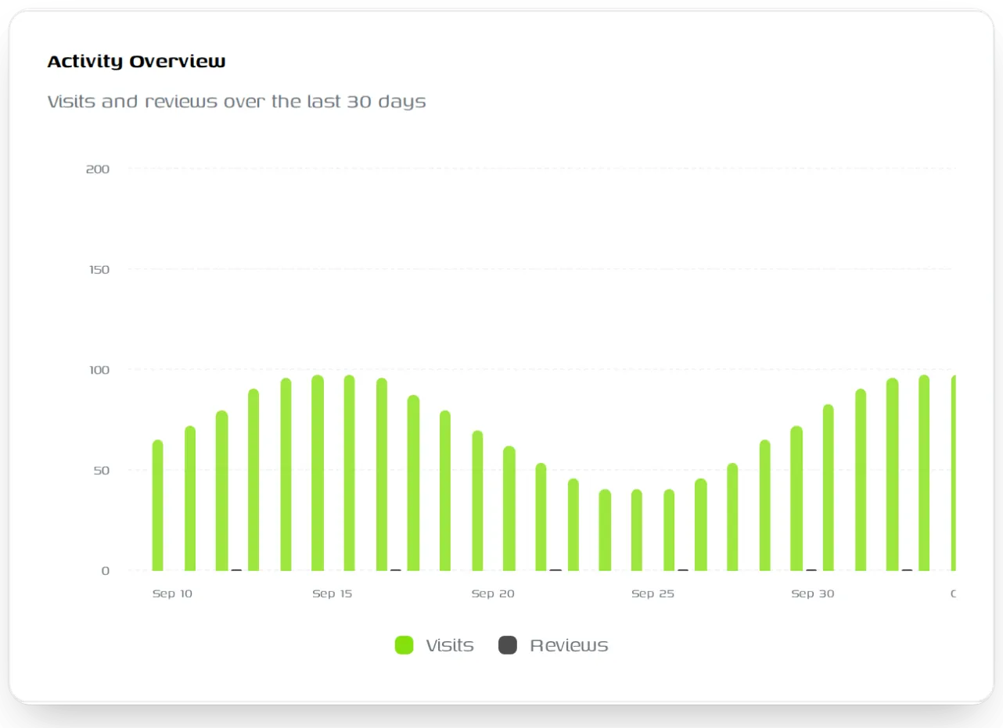Image resolution: width=1003 pixels, height=728 pixels.
Task: Click the Sep 25 x-axis label
Action: tap(652, 594)
